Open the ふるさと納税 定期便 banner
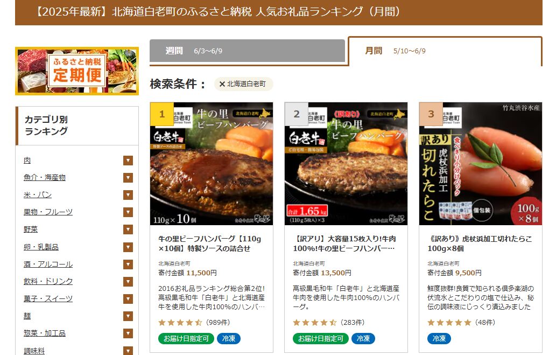This screenshot has height=355, width=556. click(77, 71)
